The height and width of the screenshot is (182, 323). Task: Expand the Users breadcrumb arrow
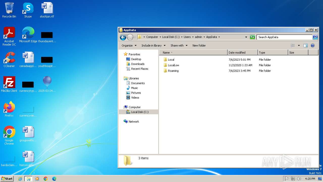(193, 37)
